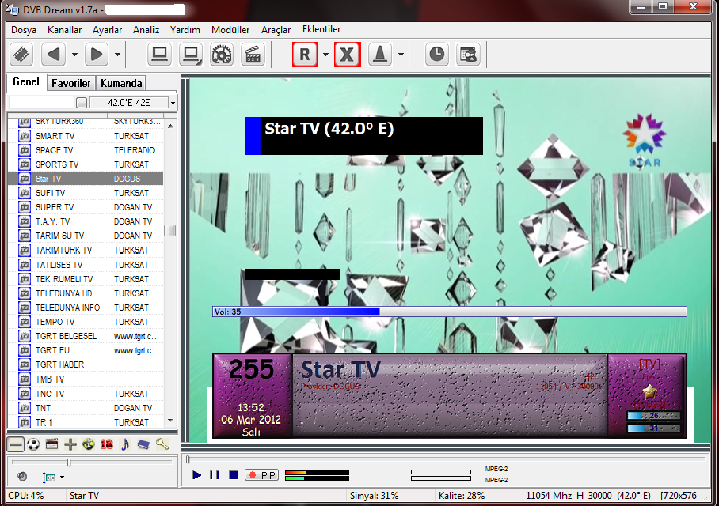
Task: Click channel list scrollbar up arrow
Action: 170,126
